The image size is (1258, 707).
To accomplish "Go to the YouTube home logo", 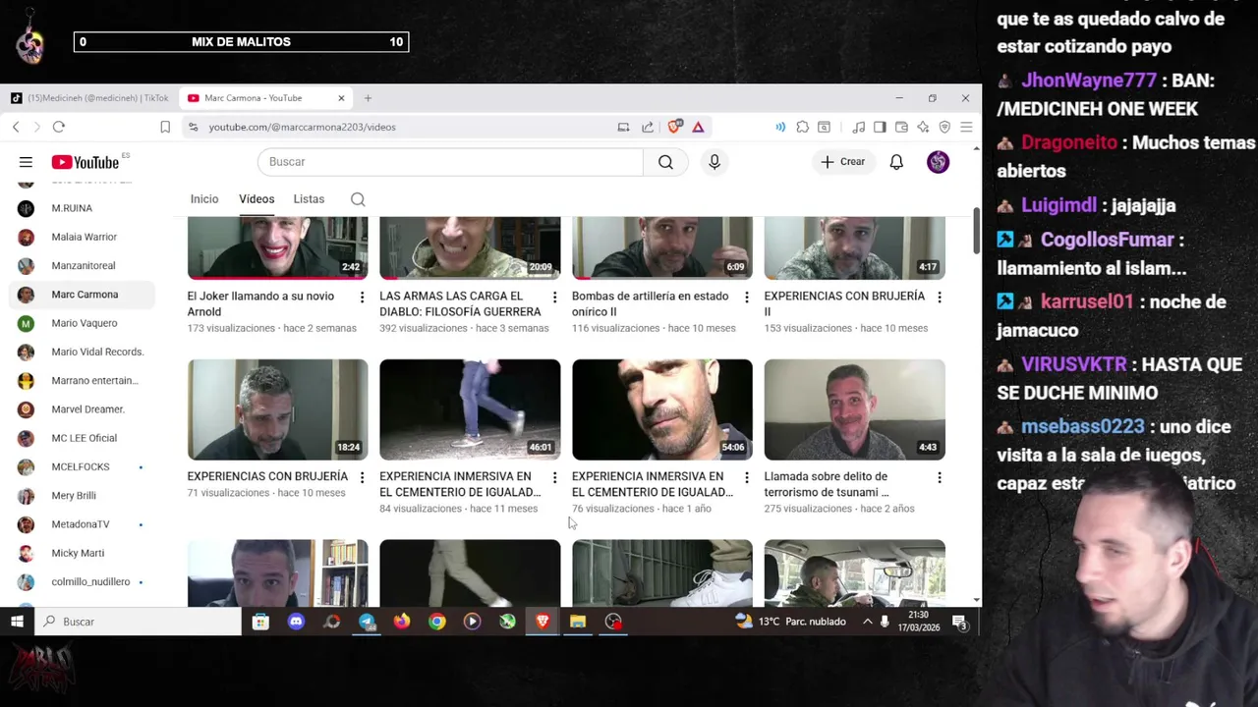I will (x=86, y=162).
